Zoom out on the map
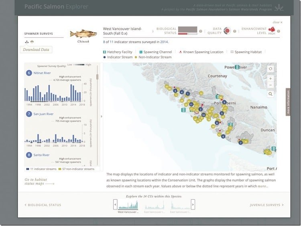The image size is (301, 226). [x=270, y=85]
